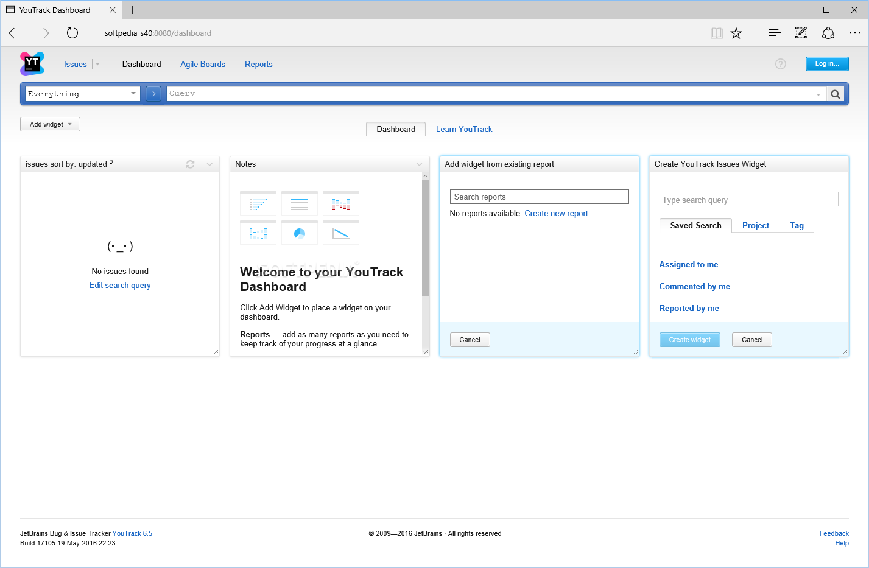Screen dimensions: 869x568
Task: Choose the Reported by me saved search
Action: 689,308
